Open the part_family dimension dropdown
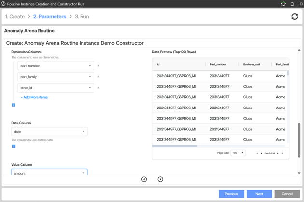 (56, 77)
